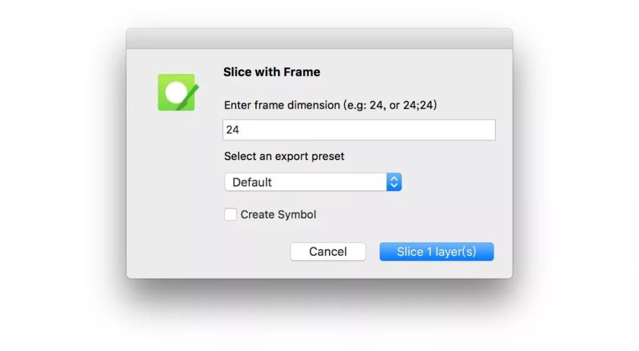Focus the frame dimension input field
The width and height of the screenshot is (639, 351).
tap(359, 130)
